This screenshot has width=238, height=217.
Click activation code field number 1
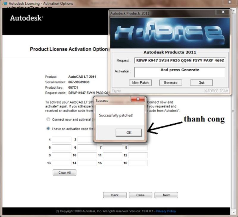click(62, 140)
